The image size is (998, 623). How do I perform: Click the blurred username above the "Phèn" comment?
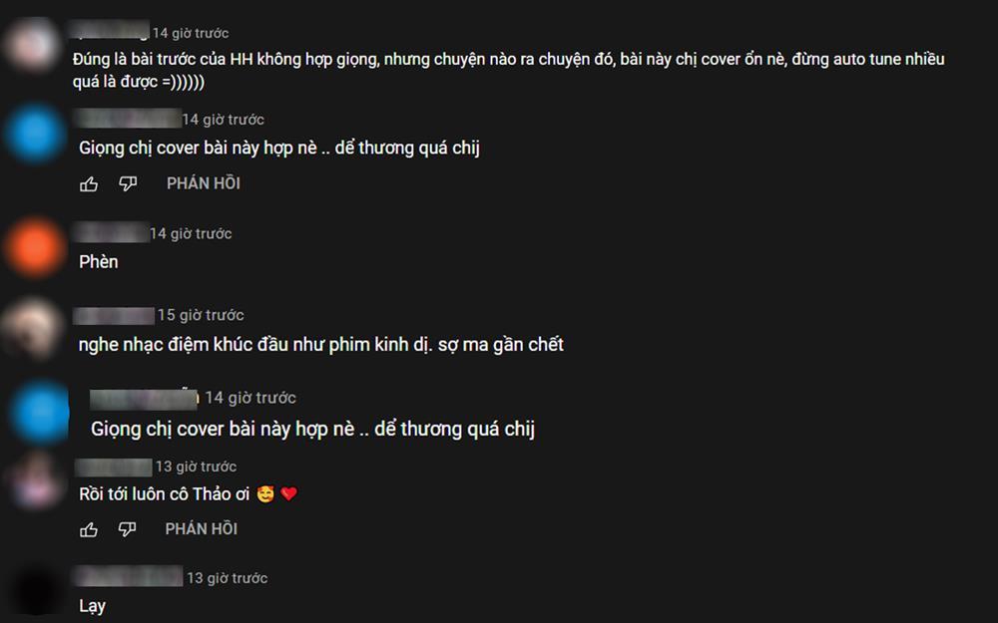[112, 233]
